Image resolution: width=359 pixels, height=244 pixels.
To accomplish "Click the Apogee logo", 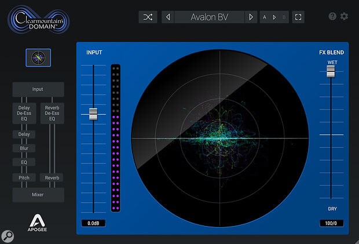I will [x=37, y=223].
